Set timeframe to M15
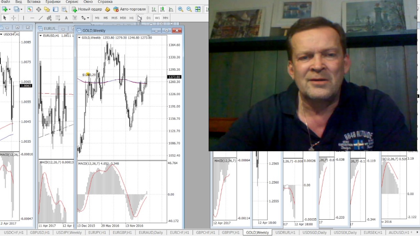The height and width of the screenshot is (236, 420). (x=114, y=18)
